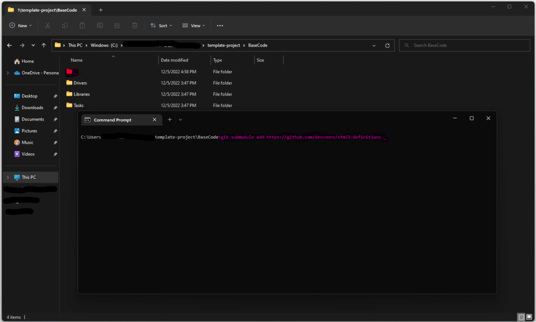Unpin Desktop from Quick access

55,96
